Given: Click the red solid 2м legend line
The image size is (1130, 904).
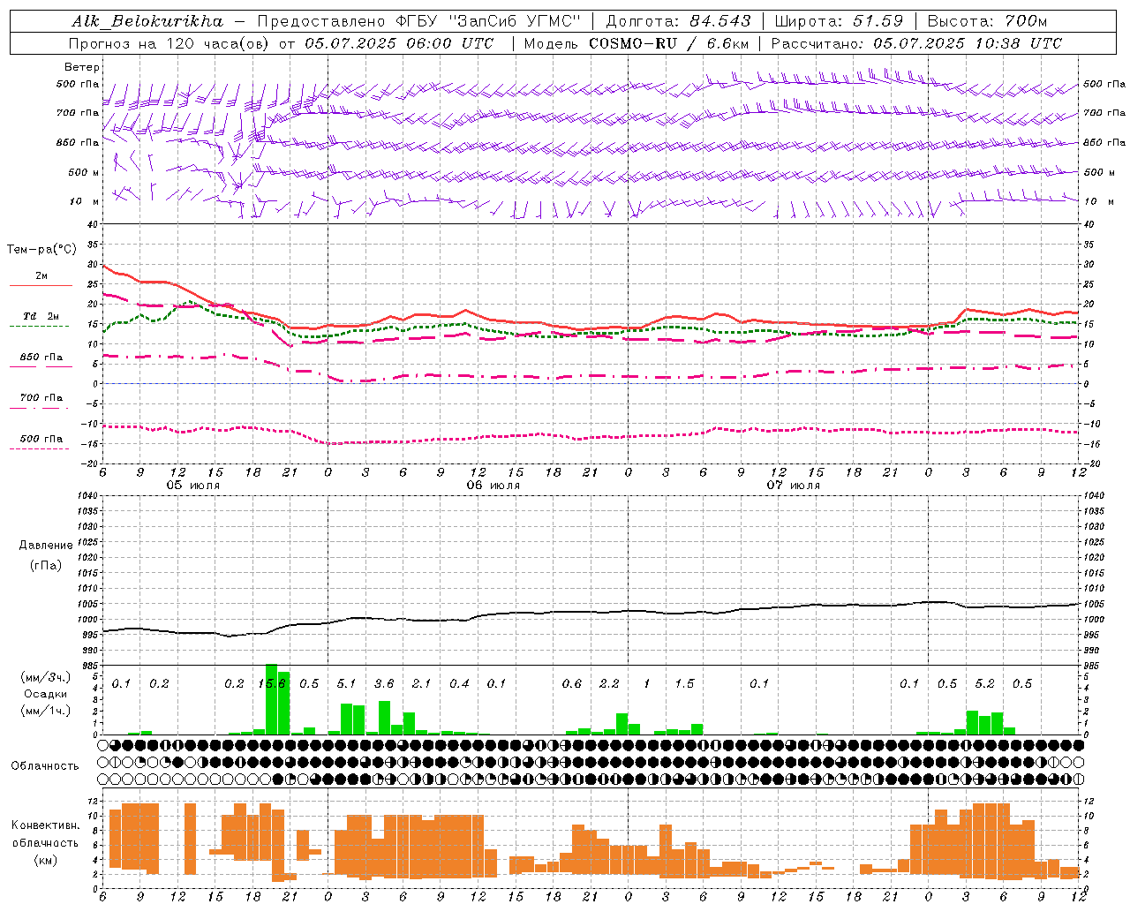Looking at the screenshot, I should 41,285.
